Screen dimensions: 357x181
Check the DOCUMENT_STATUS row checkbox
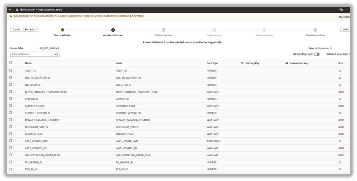11,126
